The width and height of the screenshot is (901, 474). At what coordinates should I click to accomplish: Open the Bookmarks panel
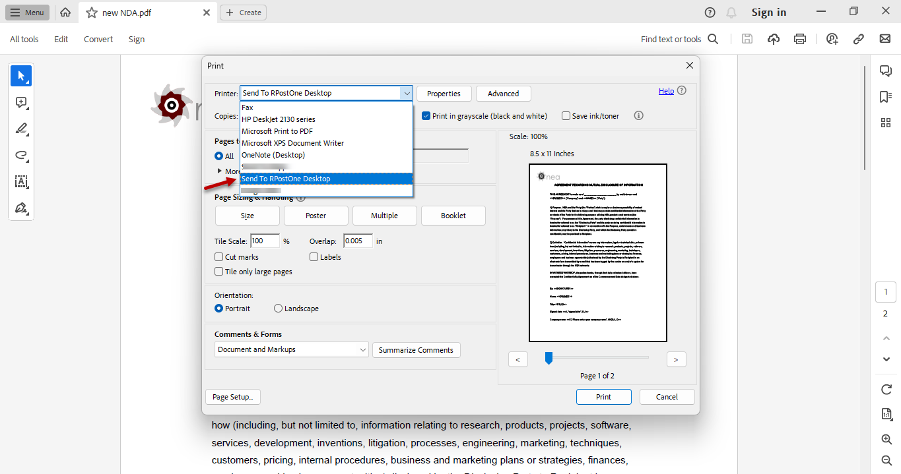click(x=885, y=96)
